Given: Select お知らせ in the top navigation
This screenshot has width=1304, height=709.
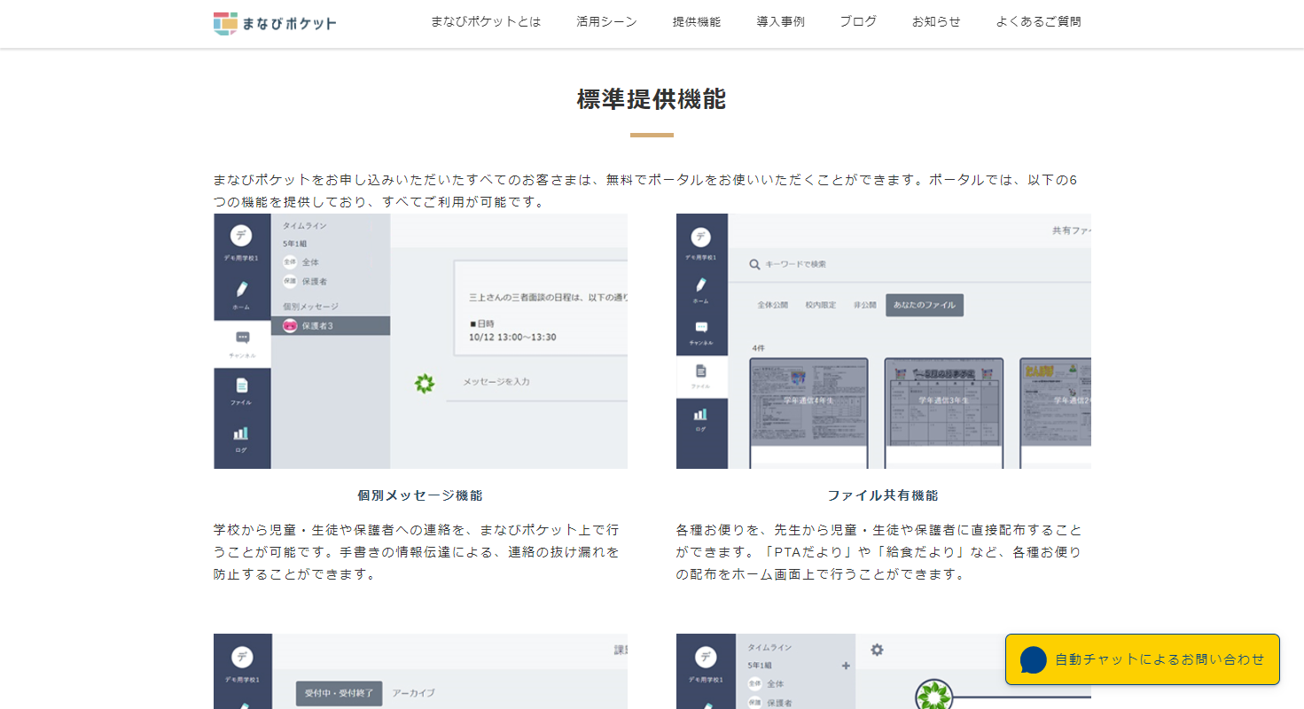Looking at the screenshot, I should [936, 22].
